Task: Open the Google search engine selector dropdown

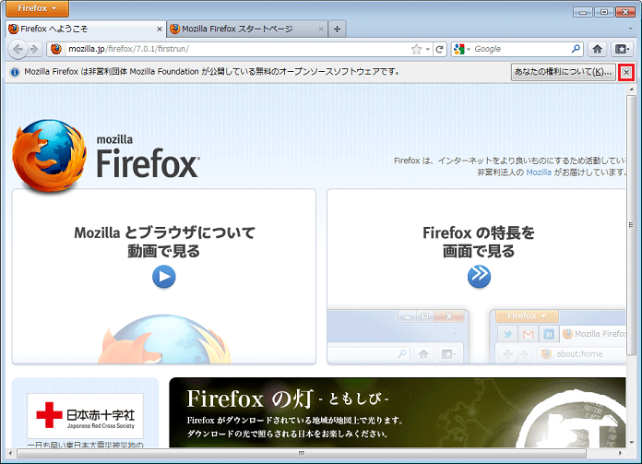Action: coord(462,49)
